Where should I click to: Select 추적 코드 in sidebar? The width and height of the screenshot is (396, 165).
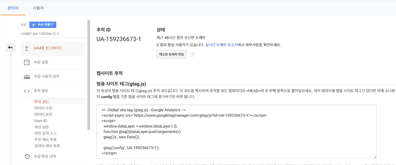(41, 102)
